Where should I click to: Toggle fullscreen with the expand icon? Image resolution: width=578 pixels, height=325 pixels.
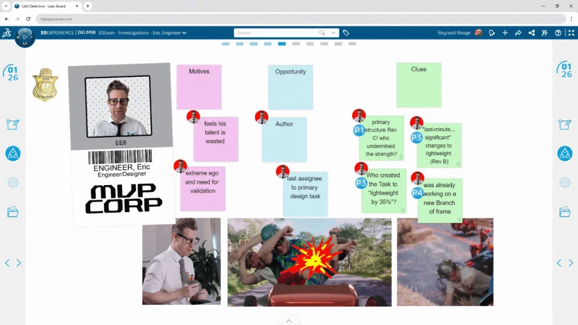(x=571, y=33)
